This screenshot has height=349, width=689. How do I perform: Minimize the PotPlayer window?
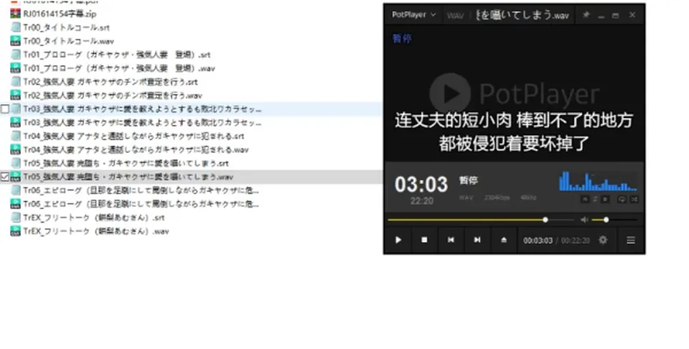(601, 15)
